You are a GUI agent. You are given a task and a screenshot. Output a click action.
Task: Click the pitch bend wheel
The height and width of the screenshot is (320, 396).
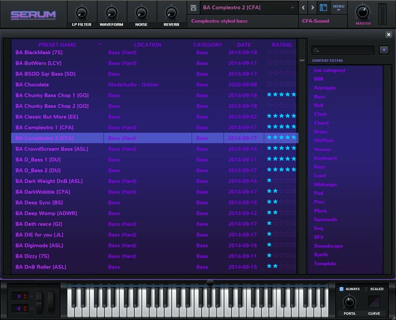pyautogui.click(x=39, y=302)
